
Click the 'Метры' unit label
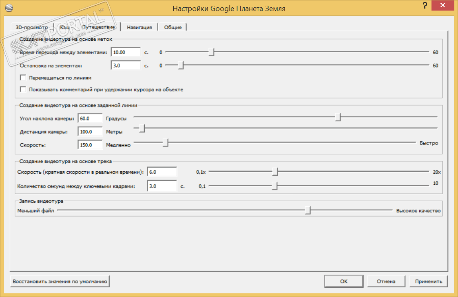coord(114,132)
